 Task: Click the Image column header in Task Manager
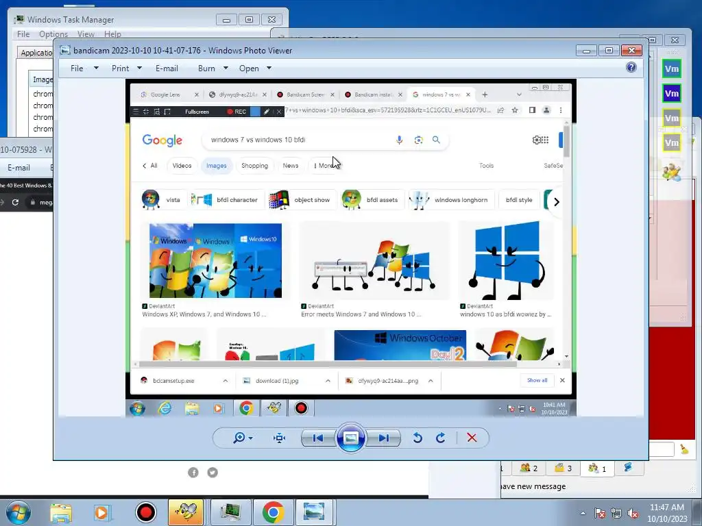pyautogui.click(x=42, y=79)
